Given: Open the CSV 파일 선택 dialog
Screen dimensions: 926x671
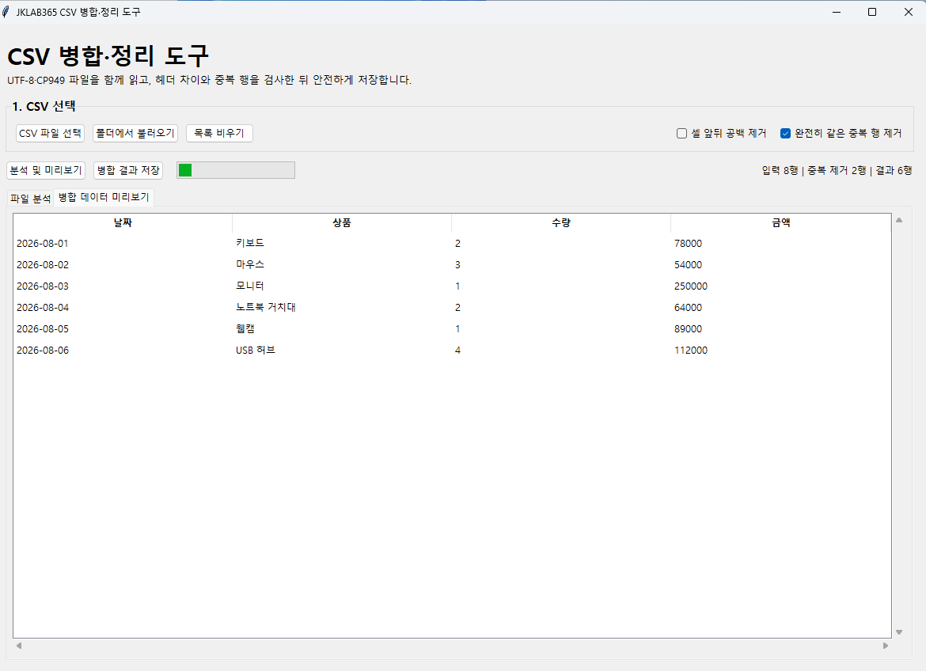Looking at the screenshot, I should point(50,134).
